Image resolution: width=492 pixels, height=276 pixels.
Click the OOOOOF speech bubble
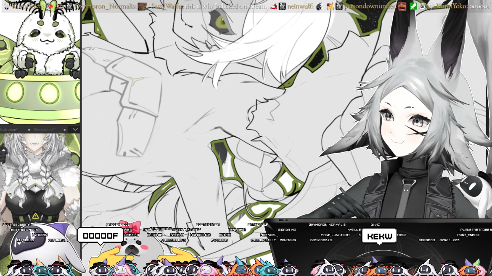(100, 236)
